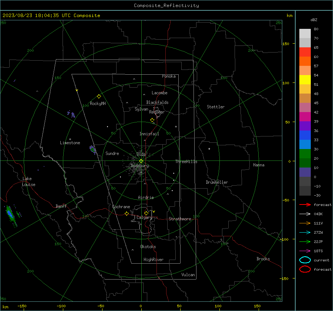The width and height of the screenshot is (333, 311).
Task: Click the lightest gray 80-70 dBZ swatch
Action: [305, 34]
